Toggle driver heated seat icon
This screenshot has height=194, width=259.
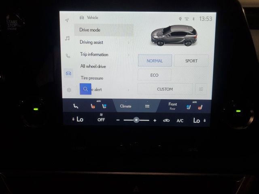click(x=93, y=106)
